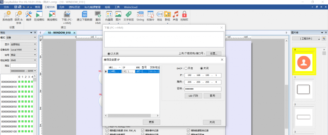This screenshot has width=328, height=135.
Task: Toggle 清除配方数据 (RW, RW_A) checkbox
Action: click(x=107, y=131)
